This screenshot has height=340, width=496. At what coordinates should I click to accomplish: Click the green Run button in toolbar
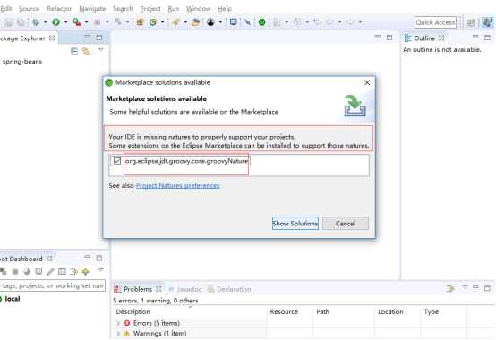point(56,22)
